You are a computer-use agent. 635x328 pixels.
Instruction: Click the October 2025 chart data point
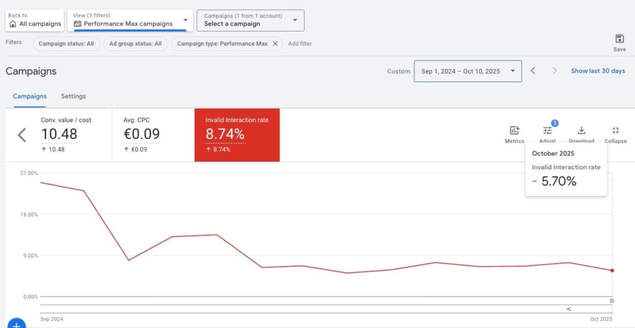pyautogui.click(x=612, y=270)
